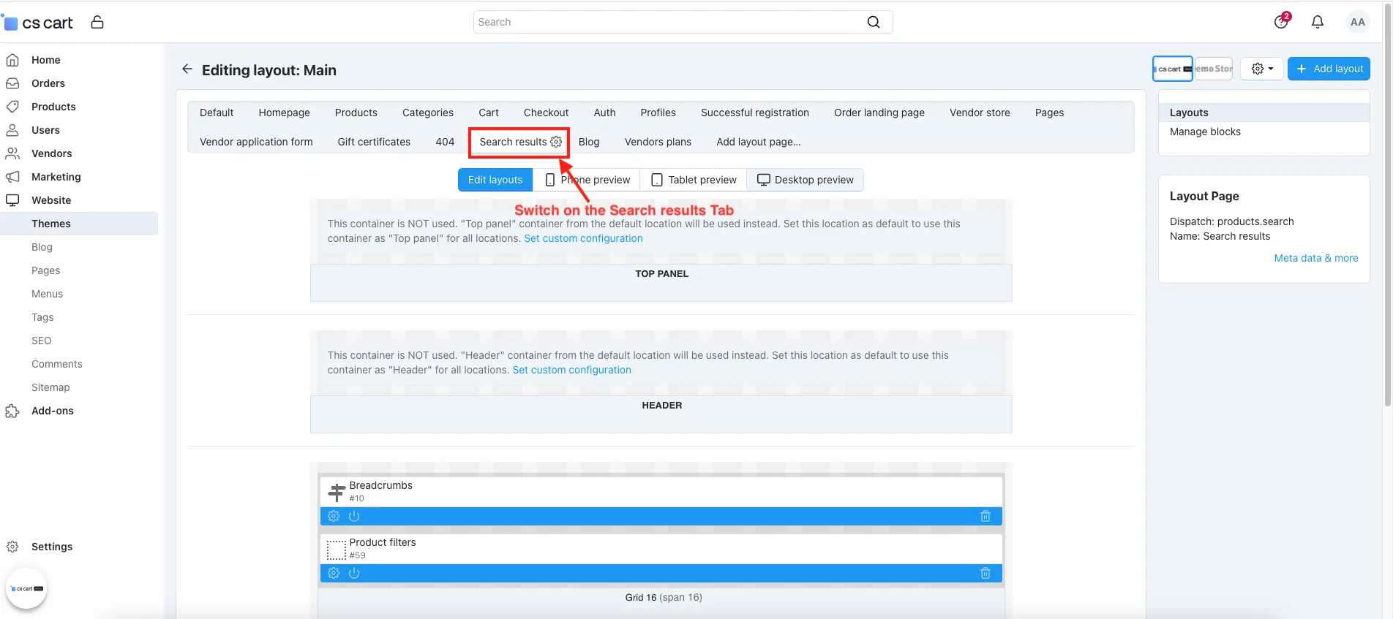Open Manage blocks in right panel

point(1205,132)
